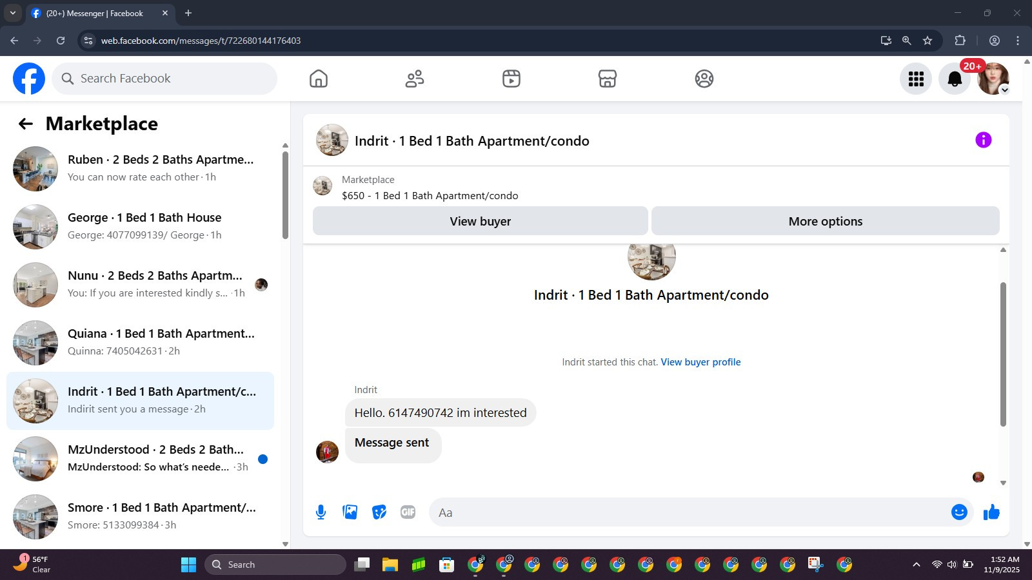Open the Task View taskbar icon

click(362, 565)
